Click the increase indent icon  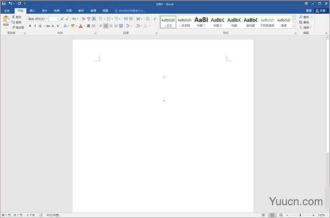tap(131, 19)
